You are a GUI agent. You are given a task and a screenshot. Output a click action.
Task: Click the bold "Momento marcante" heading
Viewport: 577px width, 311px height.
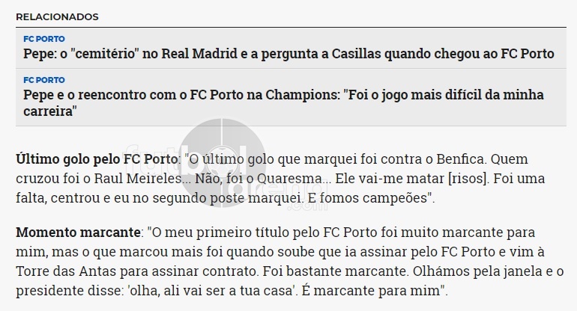coord(78,233)
